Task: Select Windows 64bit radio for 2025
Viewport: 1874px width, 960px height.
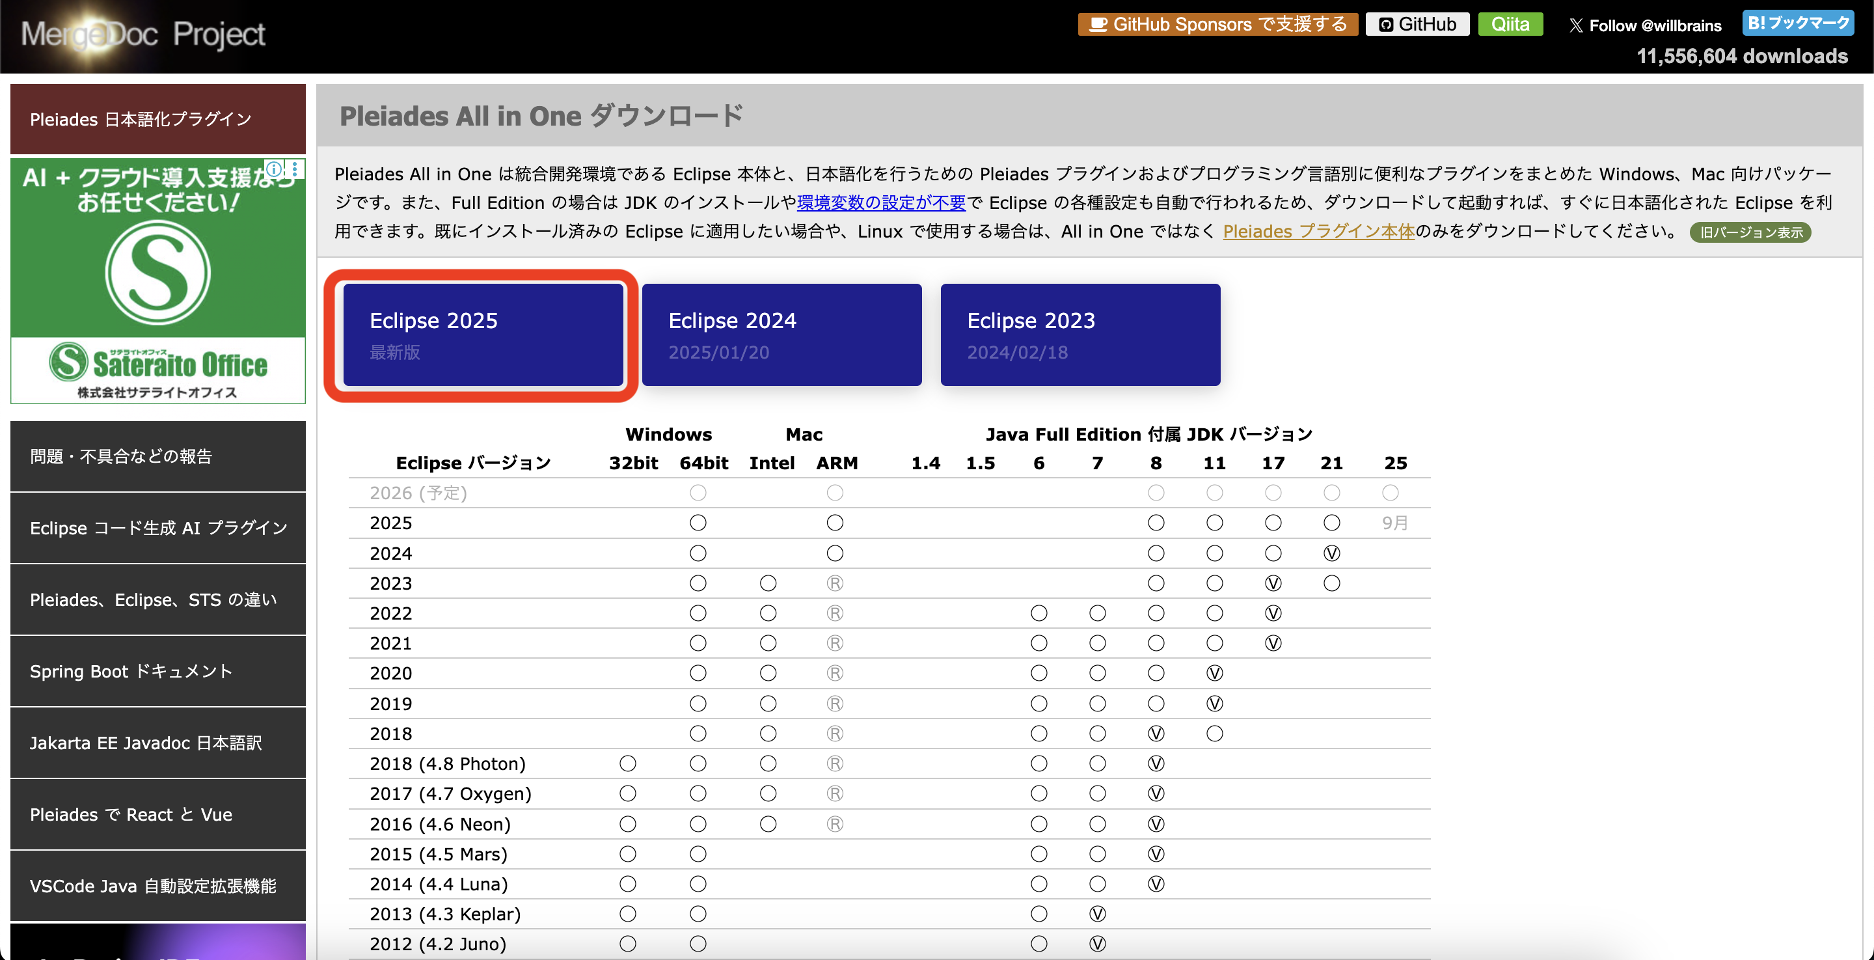Action: click(x=698, y=522)
